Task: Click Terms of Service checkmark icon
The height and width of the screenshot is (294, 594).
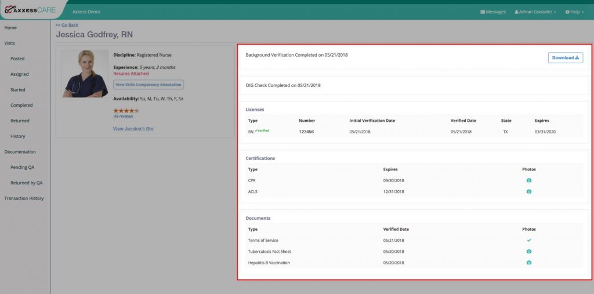Action: pos(529,240)
